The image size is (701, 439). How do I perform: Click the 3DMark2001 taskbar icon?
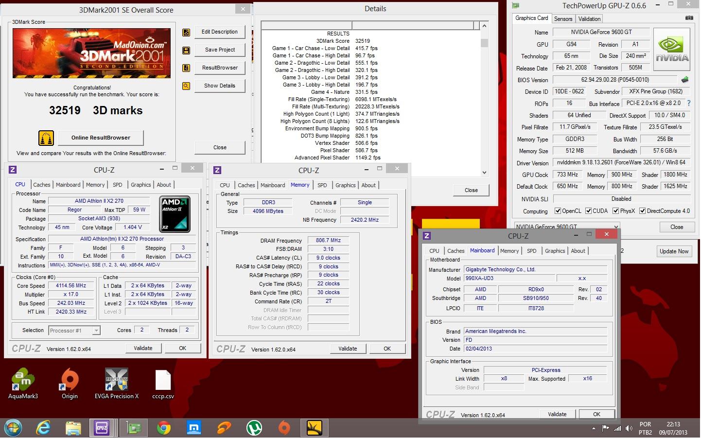coord(315,428)
